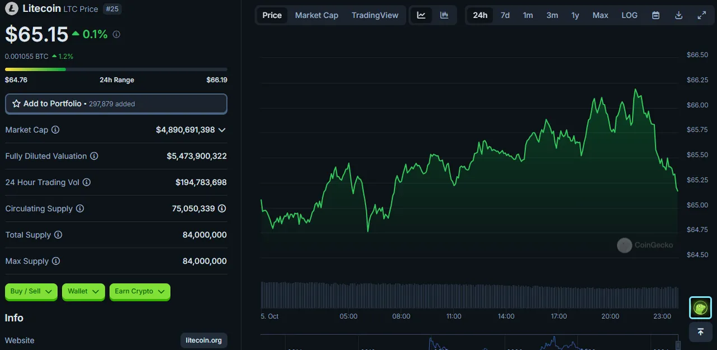The height and width of the screenshot is (350, 717).
Task: Select the 7d time range
Action: tap(505, 15)
